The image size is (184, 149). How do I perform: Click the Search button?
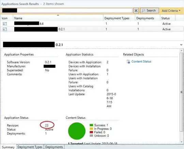click(x=150, y=11)
